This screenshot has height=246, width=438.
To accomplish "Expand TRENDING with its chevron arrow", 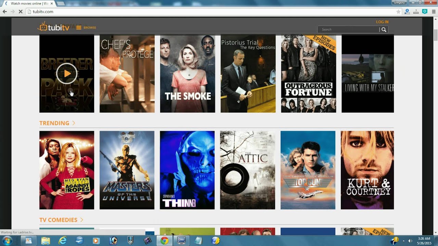I will tap(74, 123).
